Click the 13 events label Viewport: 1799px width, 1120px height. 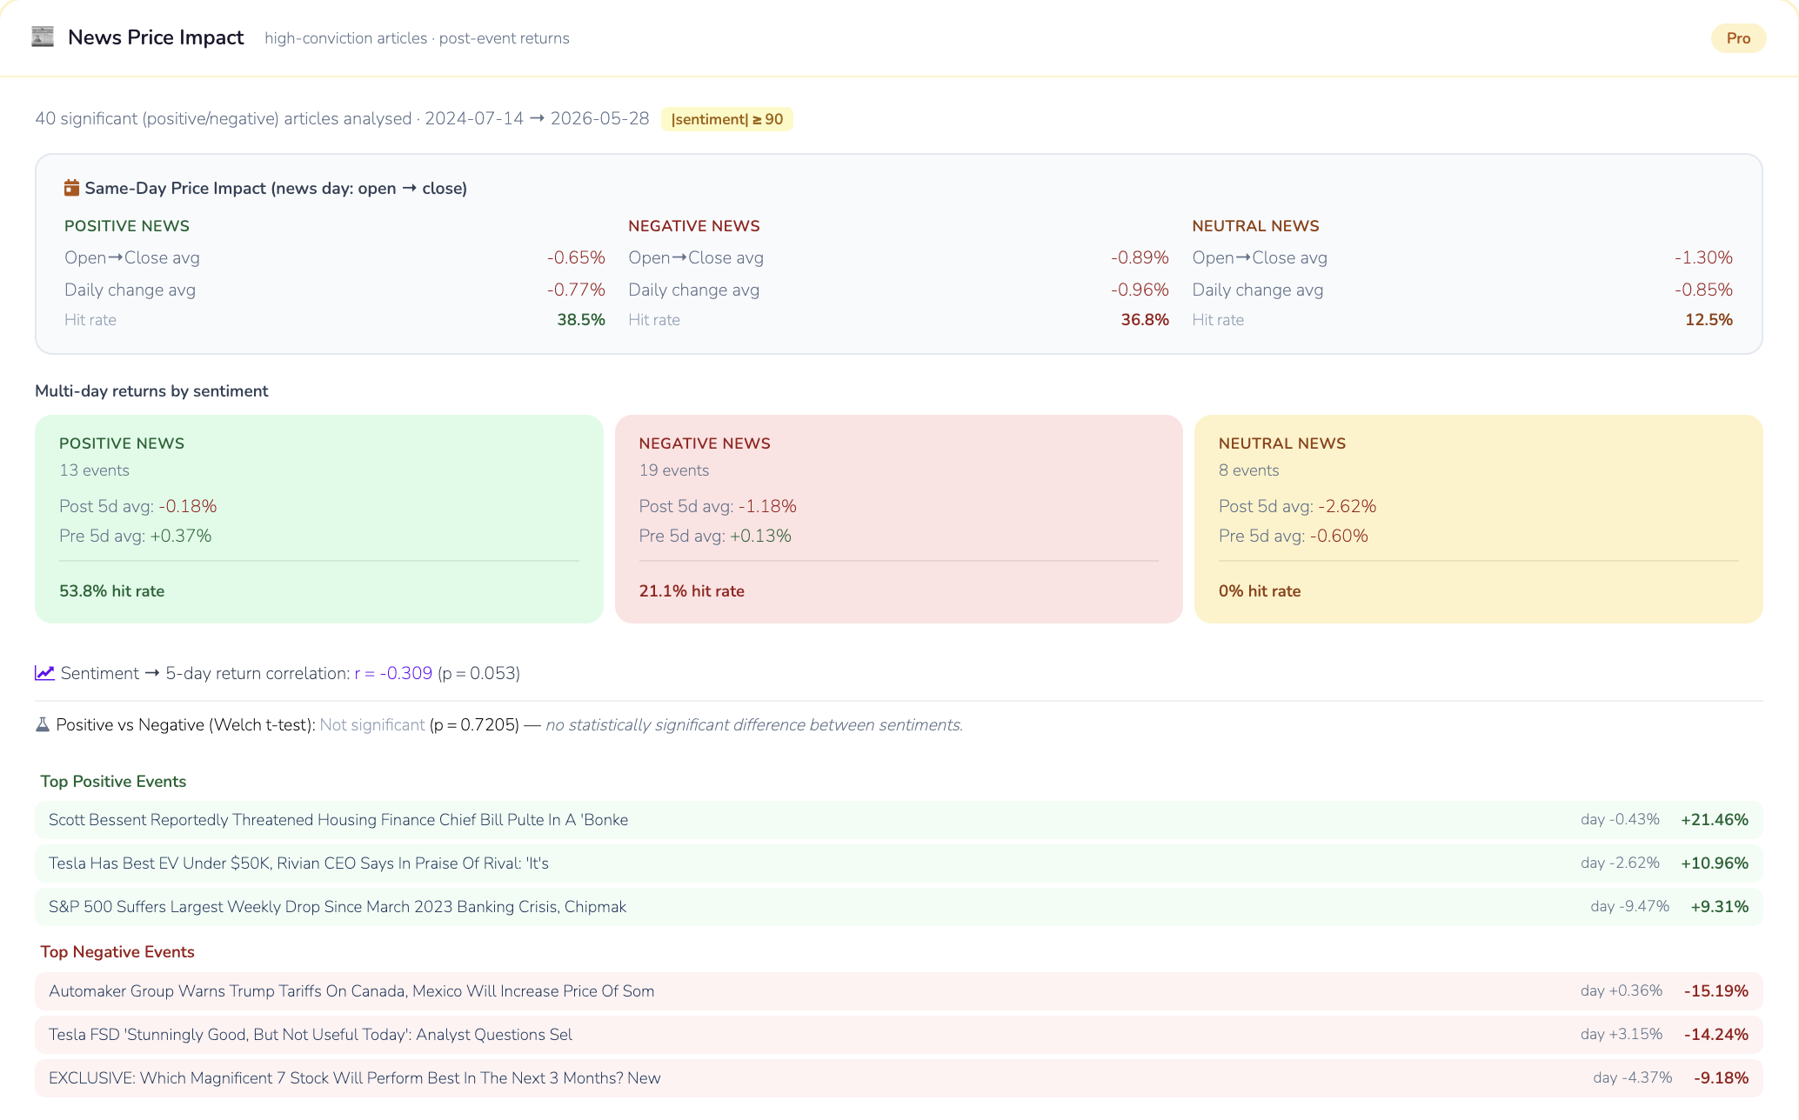(x=94, y=470)
